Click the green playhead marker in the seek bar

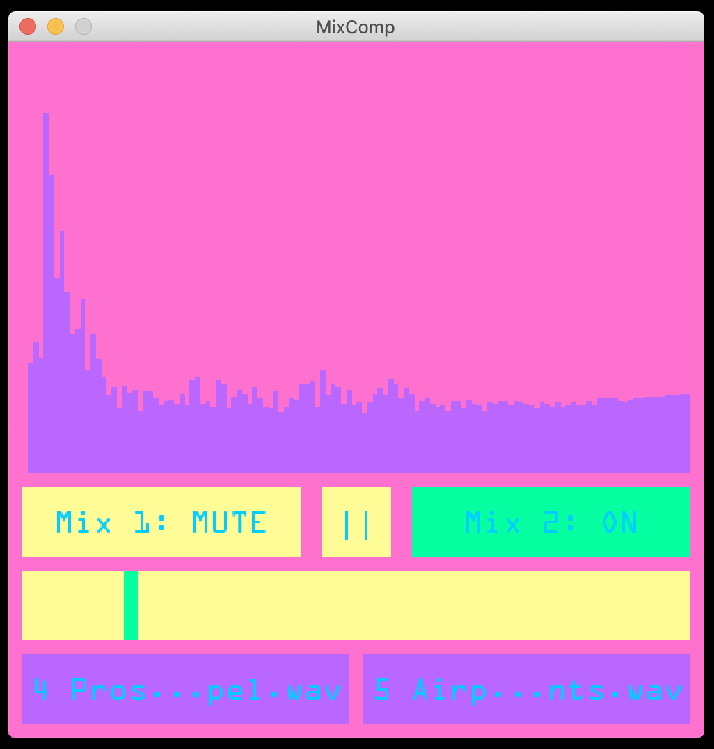point(131,605)
